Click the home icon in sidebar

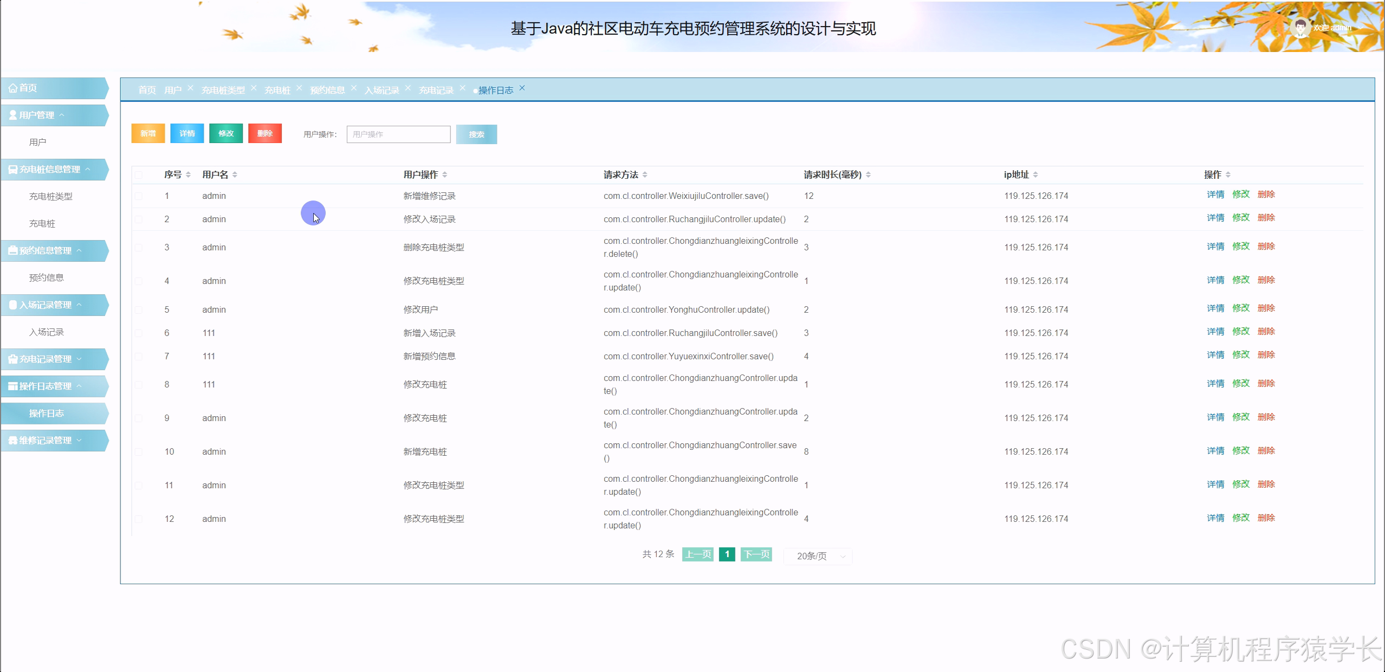[x=13, y=88]
